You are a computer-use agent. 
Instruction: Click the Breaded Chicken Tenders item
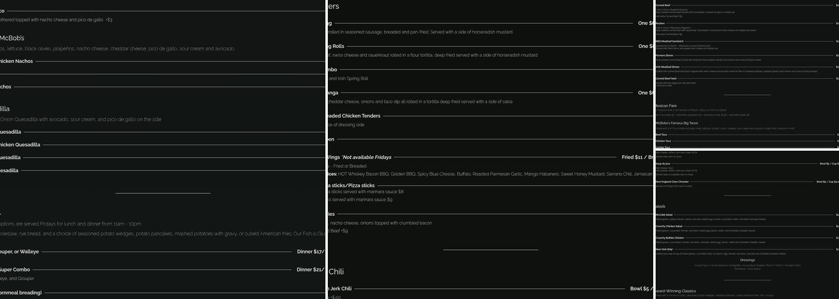tap(352, 116)
